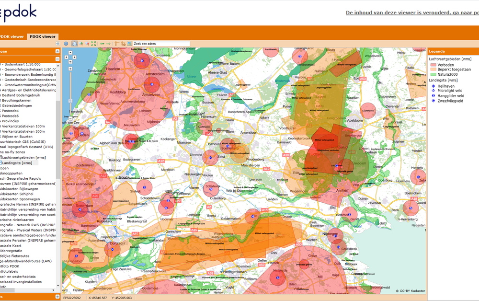Click the helihaven marker at Rotterdam
This screenshot has width=479, height=301.
click(80, 209)
